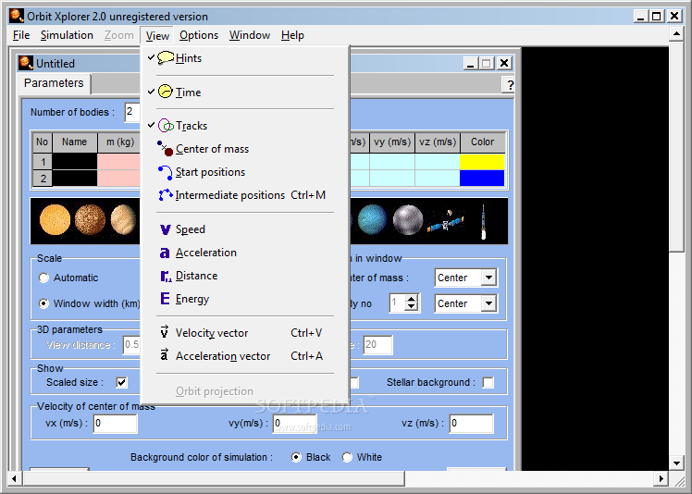
Task: Toggle Tracks display in View menu
Action: pyautogui.click(x=245, y=126)
